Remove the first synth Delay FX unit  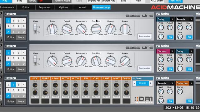pyautogui.click(x=172, y=19)
